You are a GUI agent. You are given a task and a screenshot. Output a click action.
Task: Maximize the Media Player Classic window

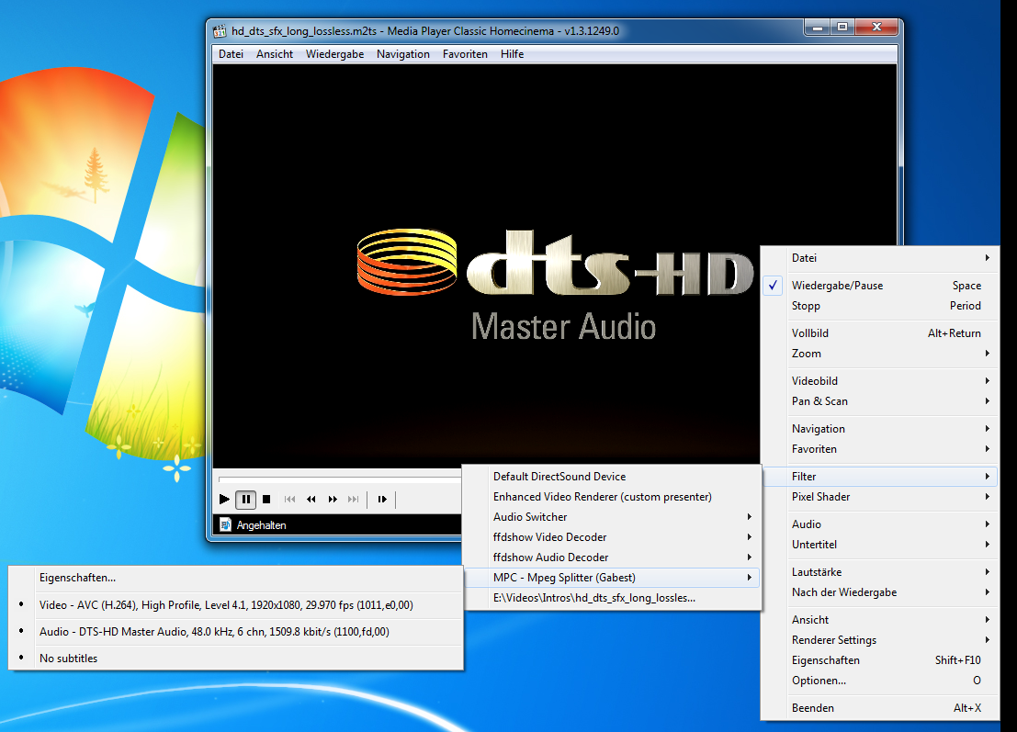coord(842,28)
